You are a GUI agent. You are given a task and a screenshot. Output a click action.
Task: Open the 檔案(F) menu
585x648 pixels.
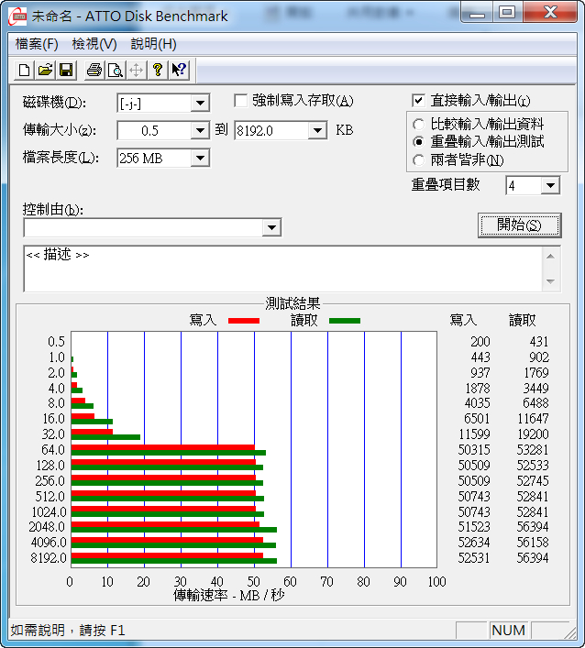pos(37,44)
